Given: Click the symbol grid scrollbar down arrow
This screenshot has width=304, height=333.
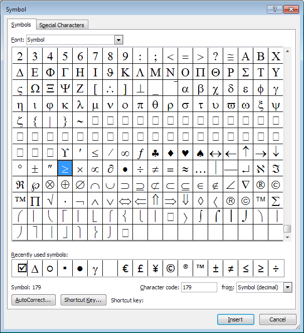Looking at the screenshot, I should (287, 238).
